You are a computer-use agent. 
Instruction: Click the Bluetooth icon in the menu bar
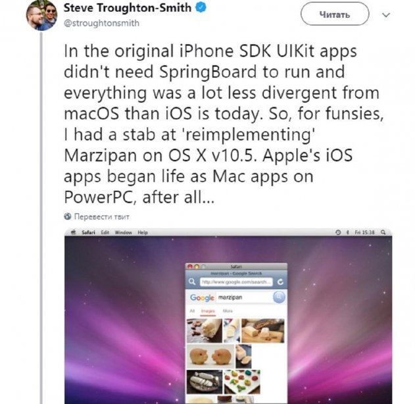tap(347, 232)
